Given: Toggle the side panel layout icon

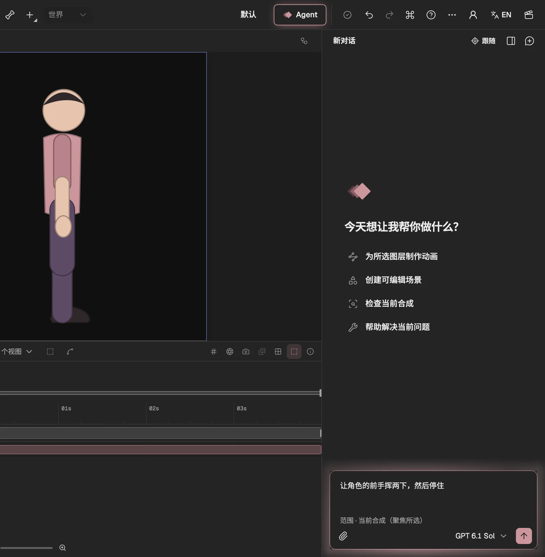Looking at the screenshot, I should coord(511,41).
